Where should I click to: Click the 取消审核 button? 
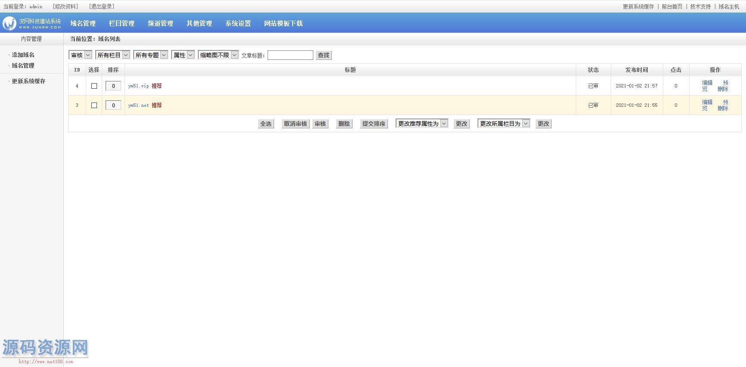click(296, 124)
